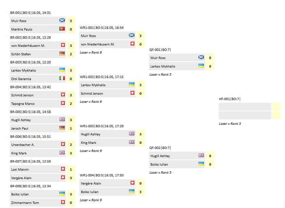Viewport: 285px width, 208px height.
Task: Click Swiss flag beside Zimmermann Tom
Action: click(63, 202)
